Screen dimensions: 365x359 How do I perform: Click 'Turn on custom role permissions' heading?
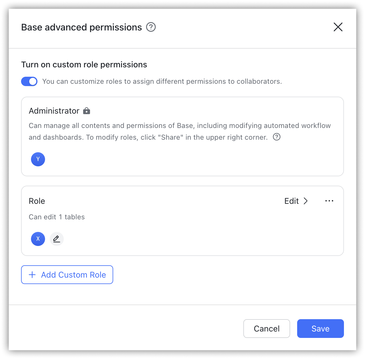point(84,64)
